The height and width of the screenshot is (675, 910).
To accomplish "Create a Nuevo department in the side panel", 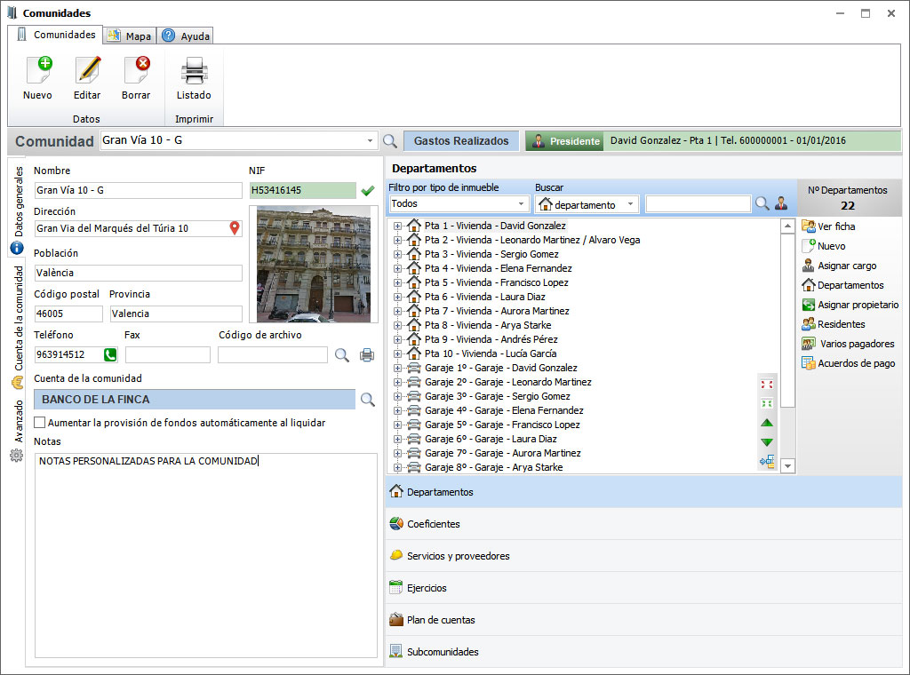I will (x=824, y=246).
